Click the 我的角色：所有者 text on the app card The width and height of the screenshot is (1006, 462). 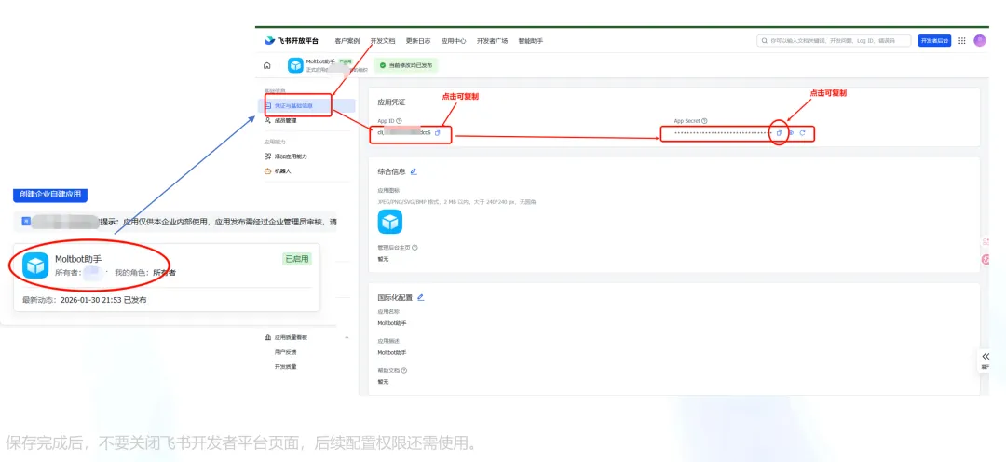point(145,273)
